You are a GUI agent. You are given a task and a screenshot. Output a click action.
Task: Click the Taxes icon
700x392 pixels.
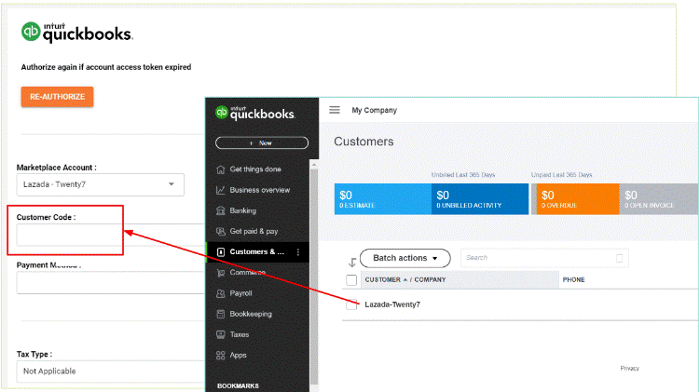[x=221, y=334]
